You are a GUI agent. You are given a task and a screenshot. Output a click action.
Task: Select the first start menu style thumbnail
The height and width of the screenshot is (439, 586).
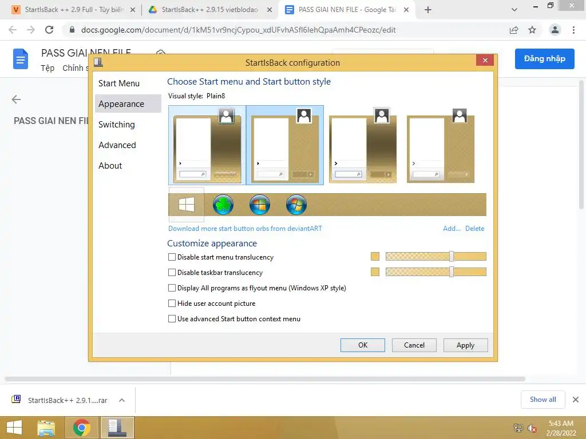[207, 145]
